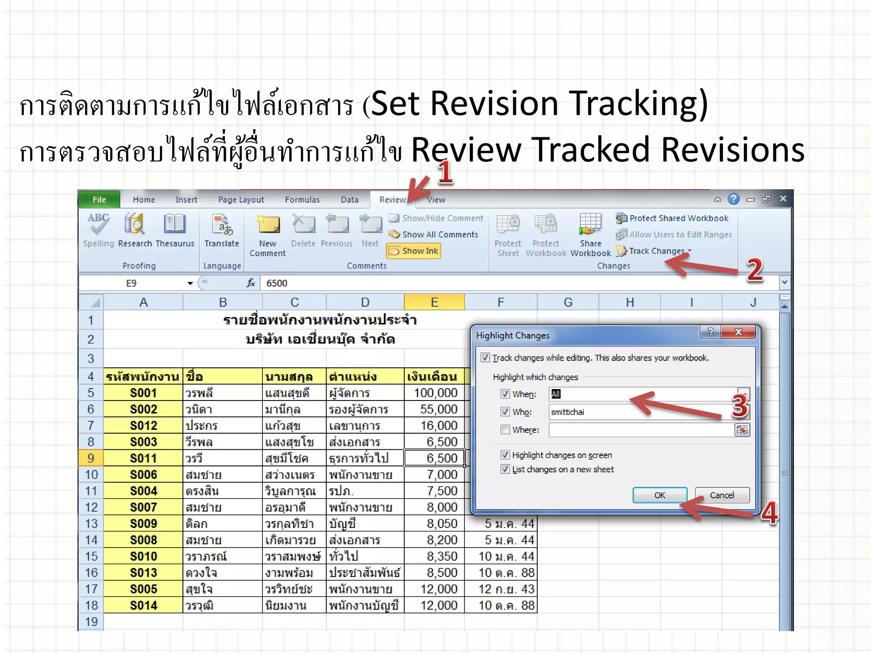Click cell containing S014
871x653 pixels.
click(143, 605)
